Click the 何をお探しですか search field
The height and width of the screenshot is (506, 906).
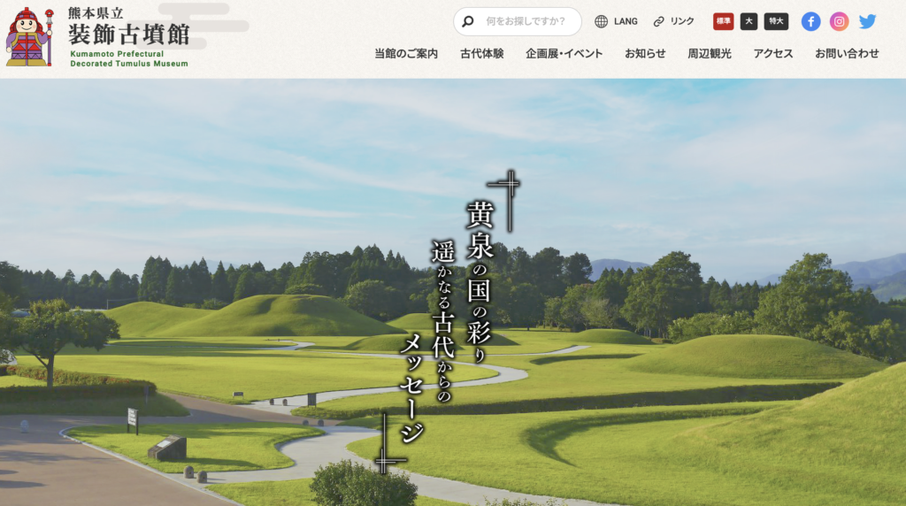[x=526, y=21]
